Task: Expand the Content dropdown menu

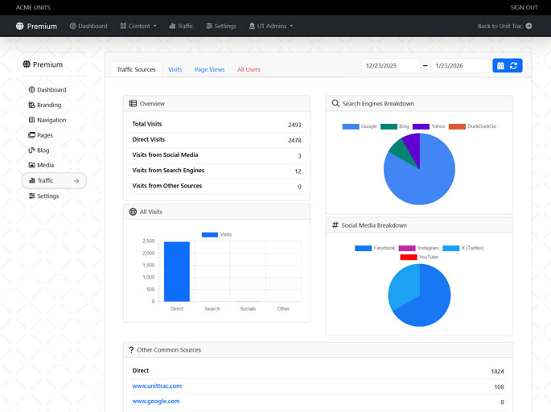Action: click(138, 26)
